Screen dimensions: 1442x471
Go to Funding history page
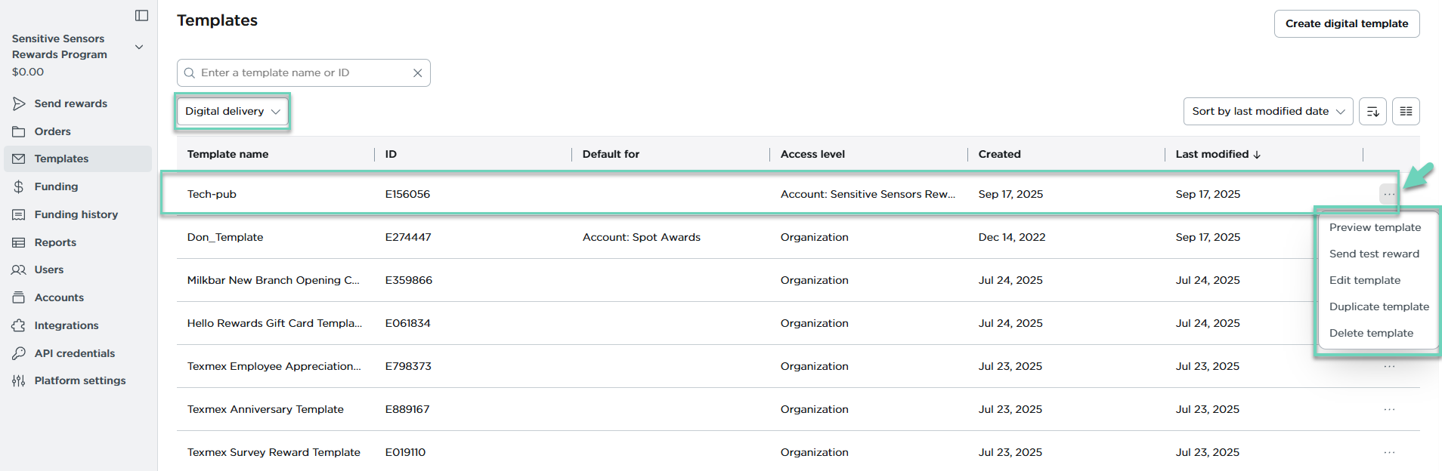tap(76, 214)
